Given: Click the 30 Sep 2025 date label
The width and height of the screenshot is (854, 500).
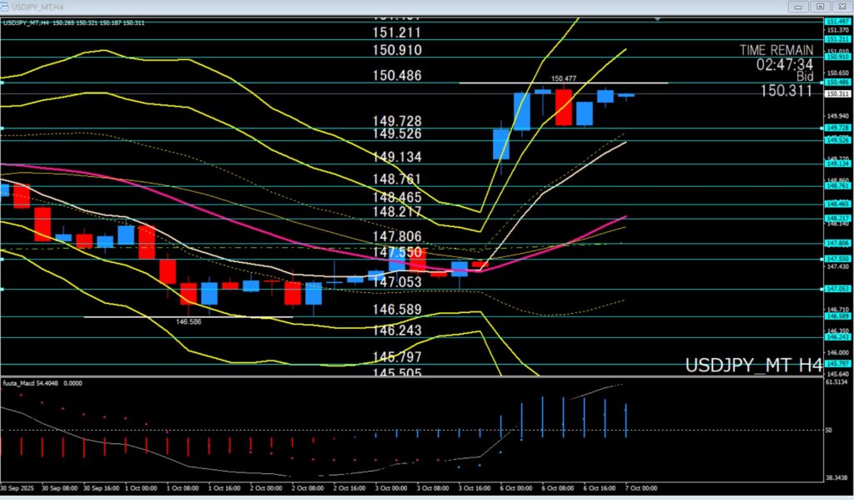Looking at the screenshot, I should (18, 487).
